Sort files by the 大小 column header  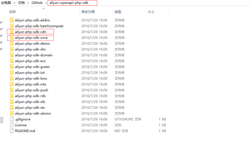click(151, 12)
